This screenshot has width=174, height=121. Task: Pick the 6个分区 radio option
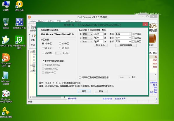60,48
